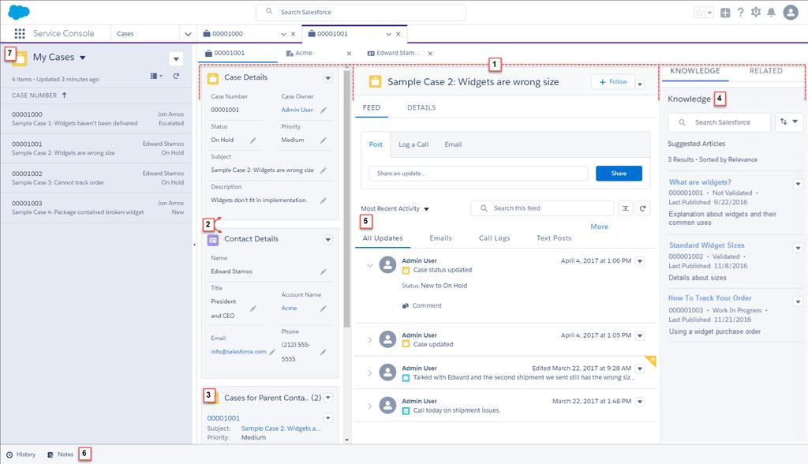Image resolution: width=808 pixels, height=464 pixels.
Task: Open the Setup gear icon
Action: coord(755,12)
